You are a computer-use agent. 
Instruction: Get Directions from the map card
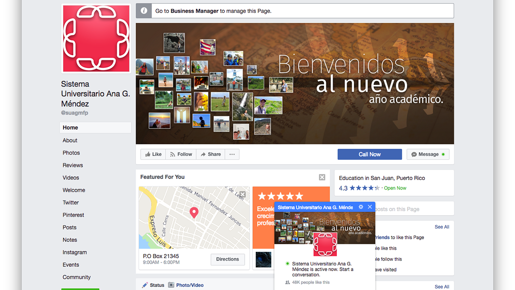pos(227,259)
